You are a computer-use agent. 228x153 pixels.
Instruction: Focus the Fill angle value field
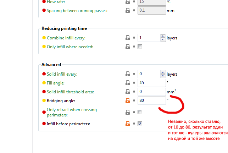pyautogui.click(x=152, y=83)
